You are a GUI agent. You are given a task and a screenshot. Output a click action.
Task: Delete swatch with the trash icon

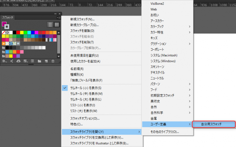pos(53,61)
